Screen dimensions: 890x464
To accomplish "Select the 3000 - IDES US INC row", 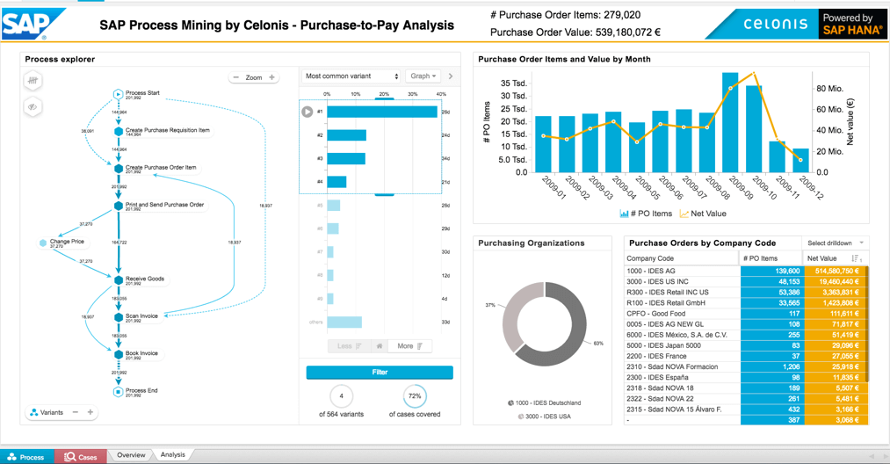I will tap(746, 282).
